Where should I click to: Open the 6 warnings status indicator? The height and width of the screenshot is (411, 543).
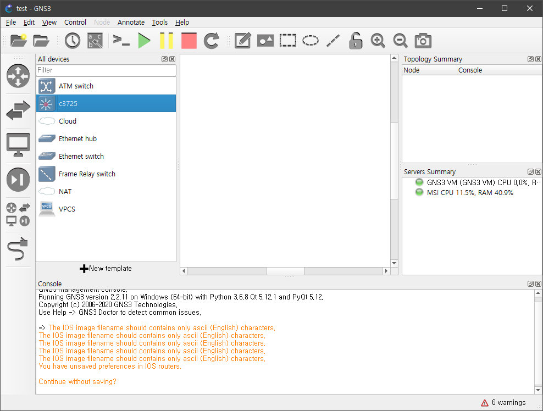(503, 402)
